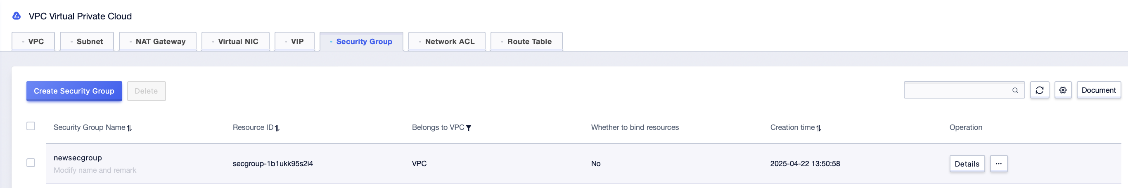Click Modify name and remark link
This screenshot has width=1128, height=188.
pyautogui.click(x=95, y=170)
